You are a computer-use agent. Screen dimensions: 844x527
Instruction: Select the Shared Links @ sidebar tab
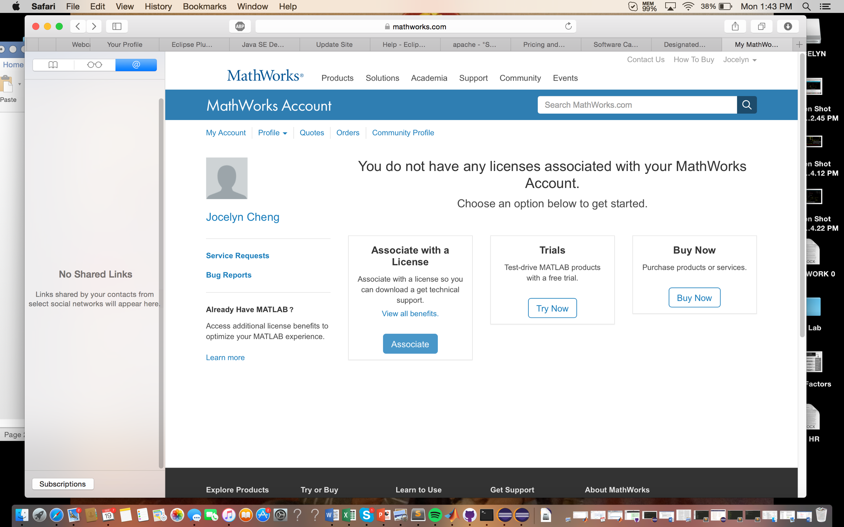click(x=136, y=65)
